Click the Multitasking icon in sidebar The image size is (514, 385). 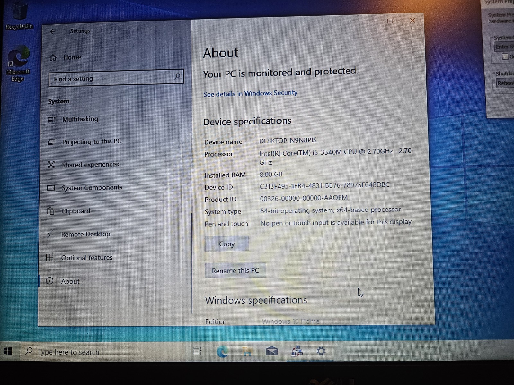click(51, 120)
